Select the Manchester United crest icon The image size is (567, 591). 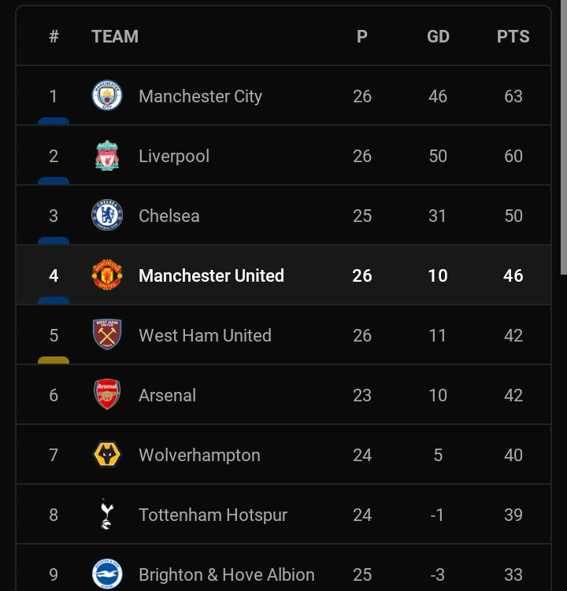[x=107, y=275]
